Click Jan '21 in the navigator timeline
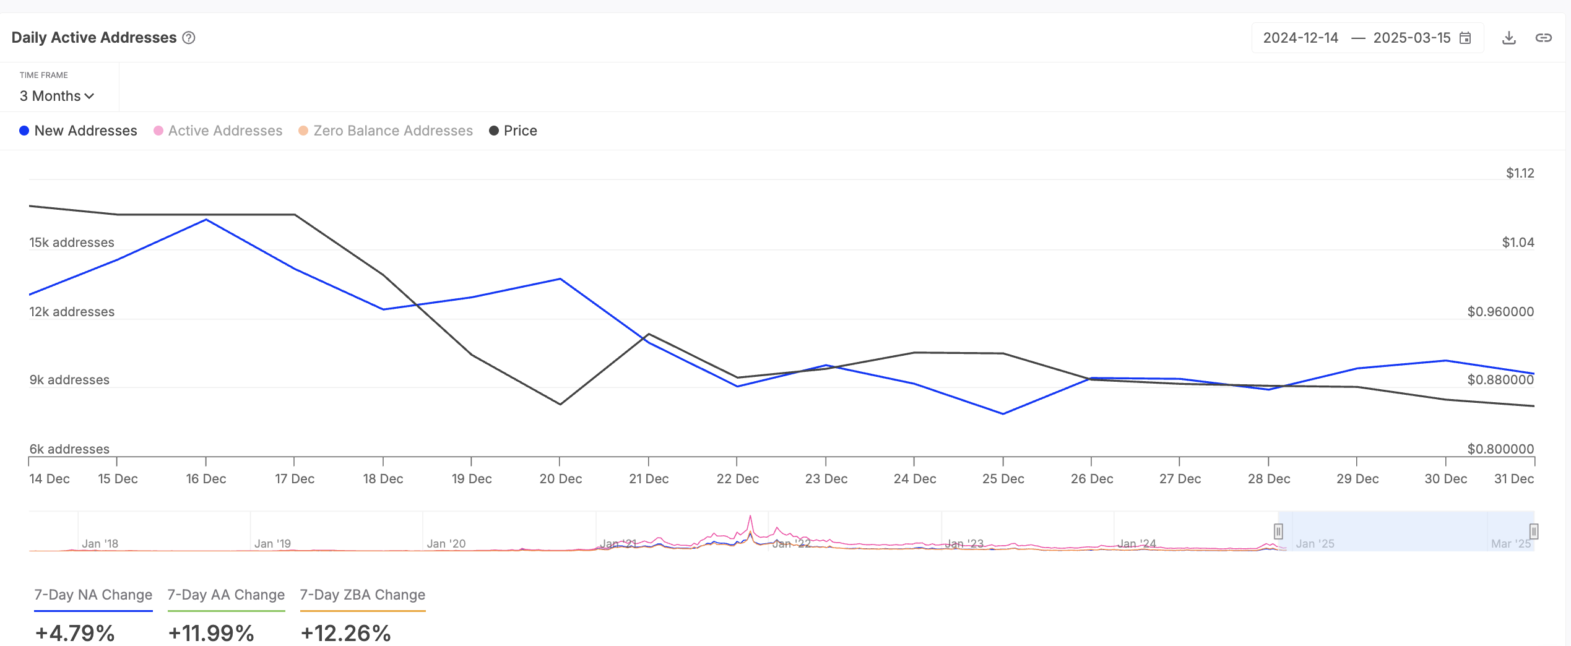This screenshot has height=646, width=1571. click(618, 543)
